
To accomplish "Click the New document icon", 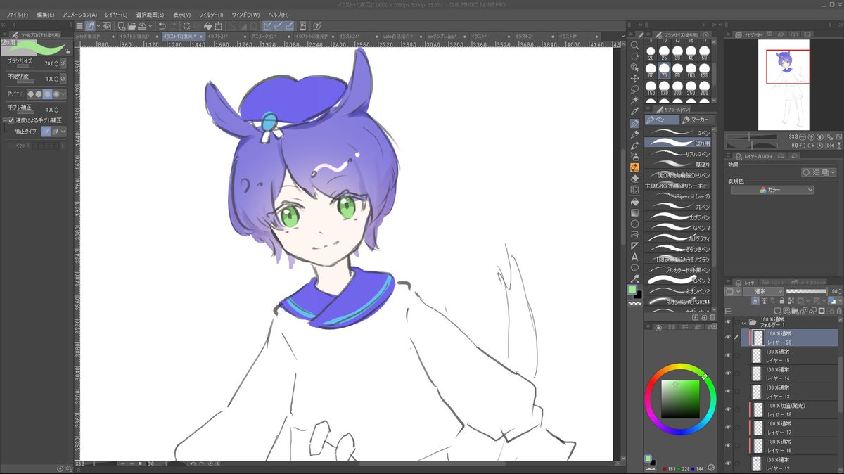I will point(122,25).
